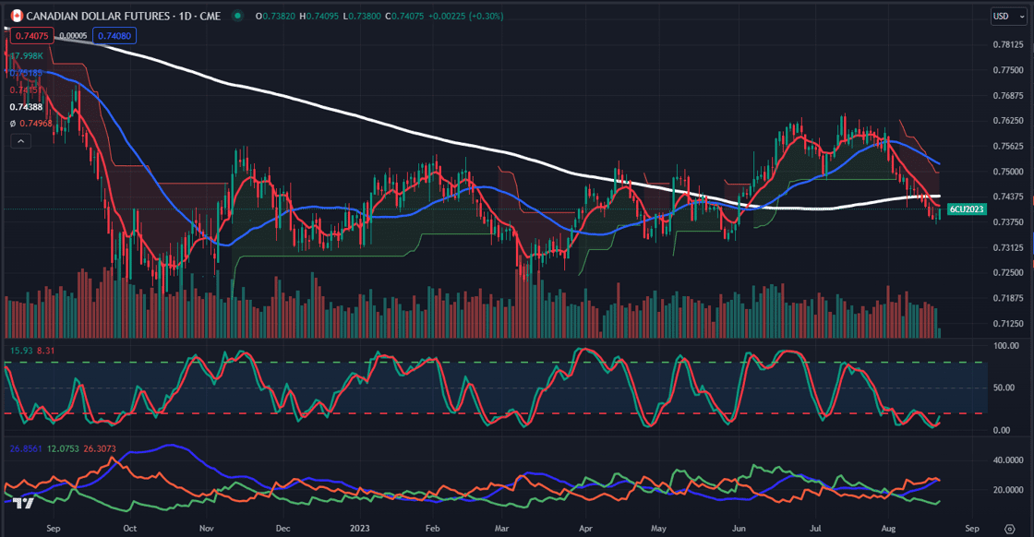Click the Feb label on time axis
This screenshot has height=537, width=1034.
click(x=433, y=529)
